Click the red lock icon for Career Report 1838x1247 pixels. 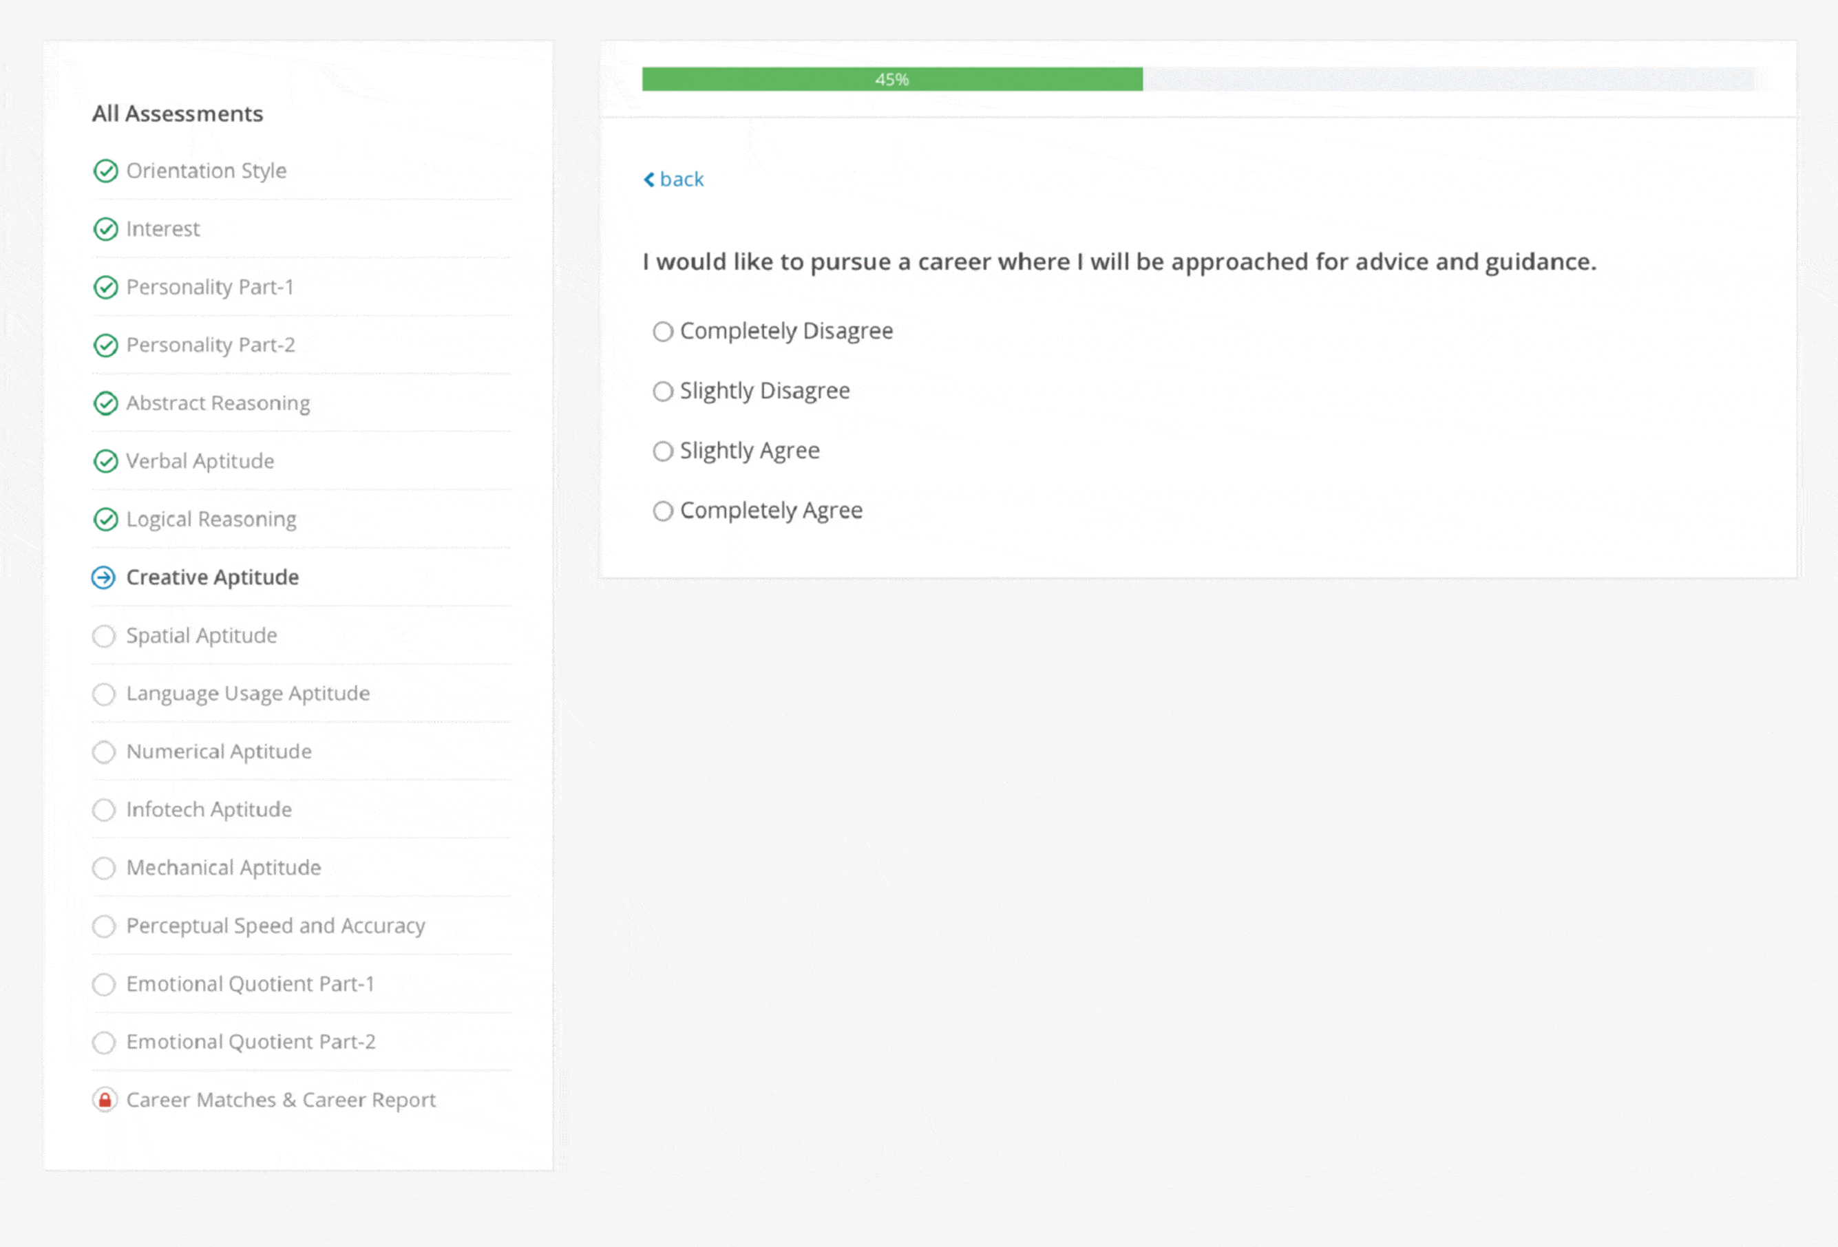click(x=105, y=1100)
